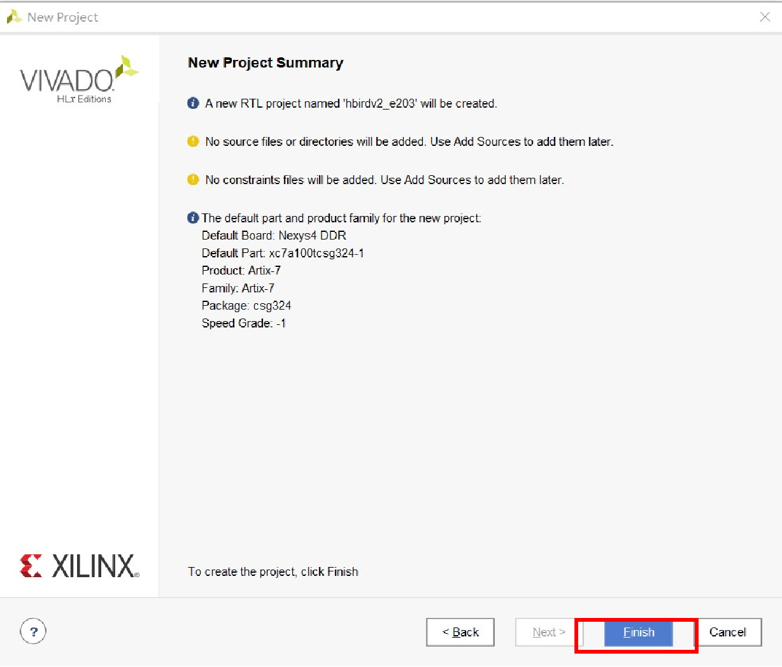This screenshot has height=667, width=782.
Task: Click yellow warning icon for source files
Action: [x=193, y=141]
